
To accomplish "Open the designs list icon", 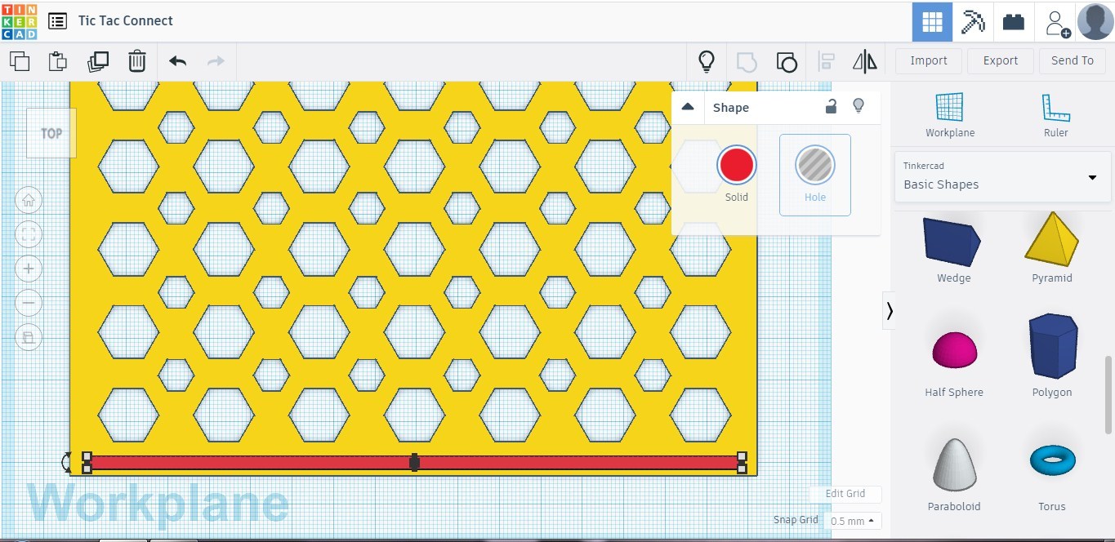I will pyautogui.click(x=57, y=21).
